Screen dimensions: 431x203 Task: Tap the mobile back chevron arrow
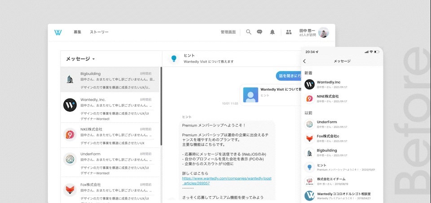(x=304, y=61)
